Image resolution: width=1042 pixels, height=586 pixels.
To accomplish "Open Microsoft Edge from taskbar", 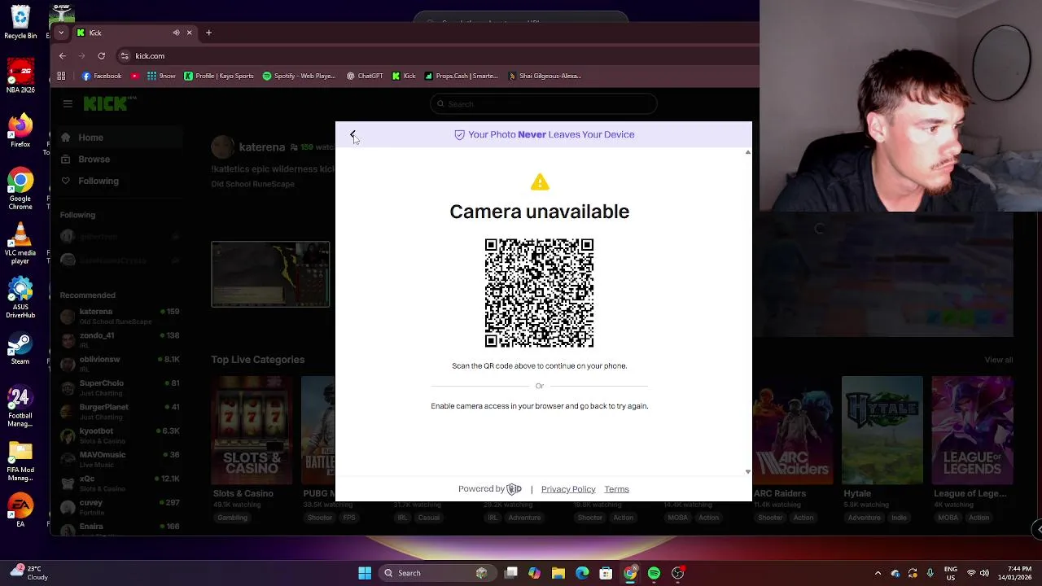I will 582,573.
